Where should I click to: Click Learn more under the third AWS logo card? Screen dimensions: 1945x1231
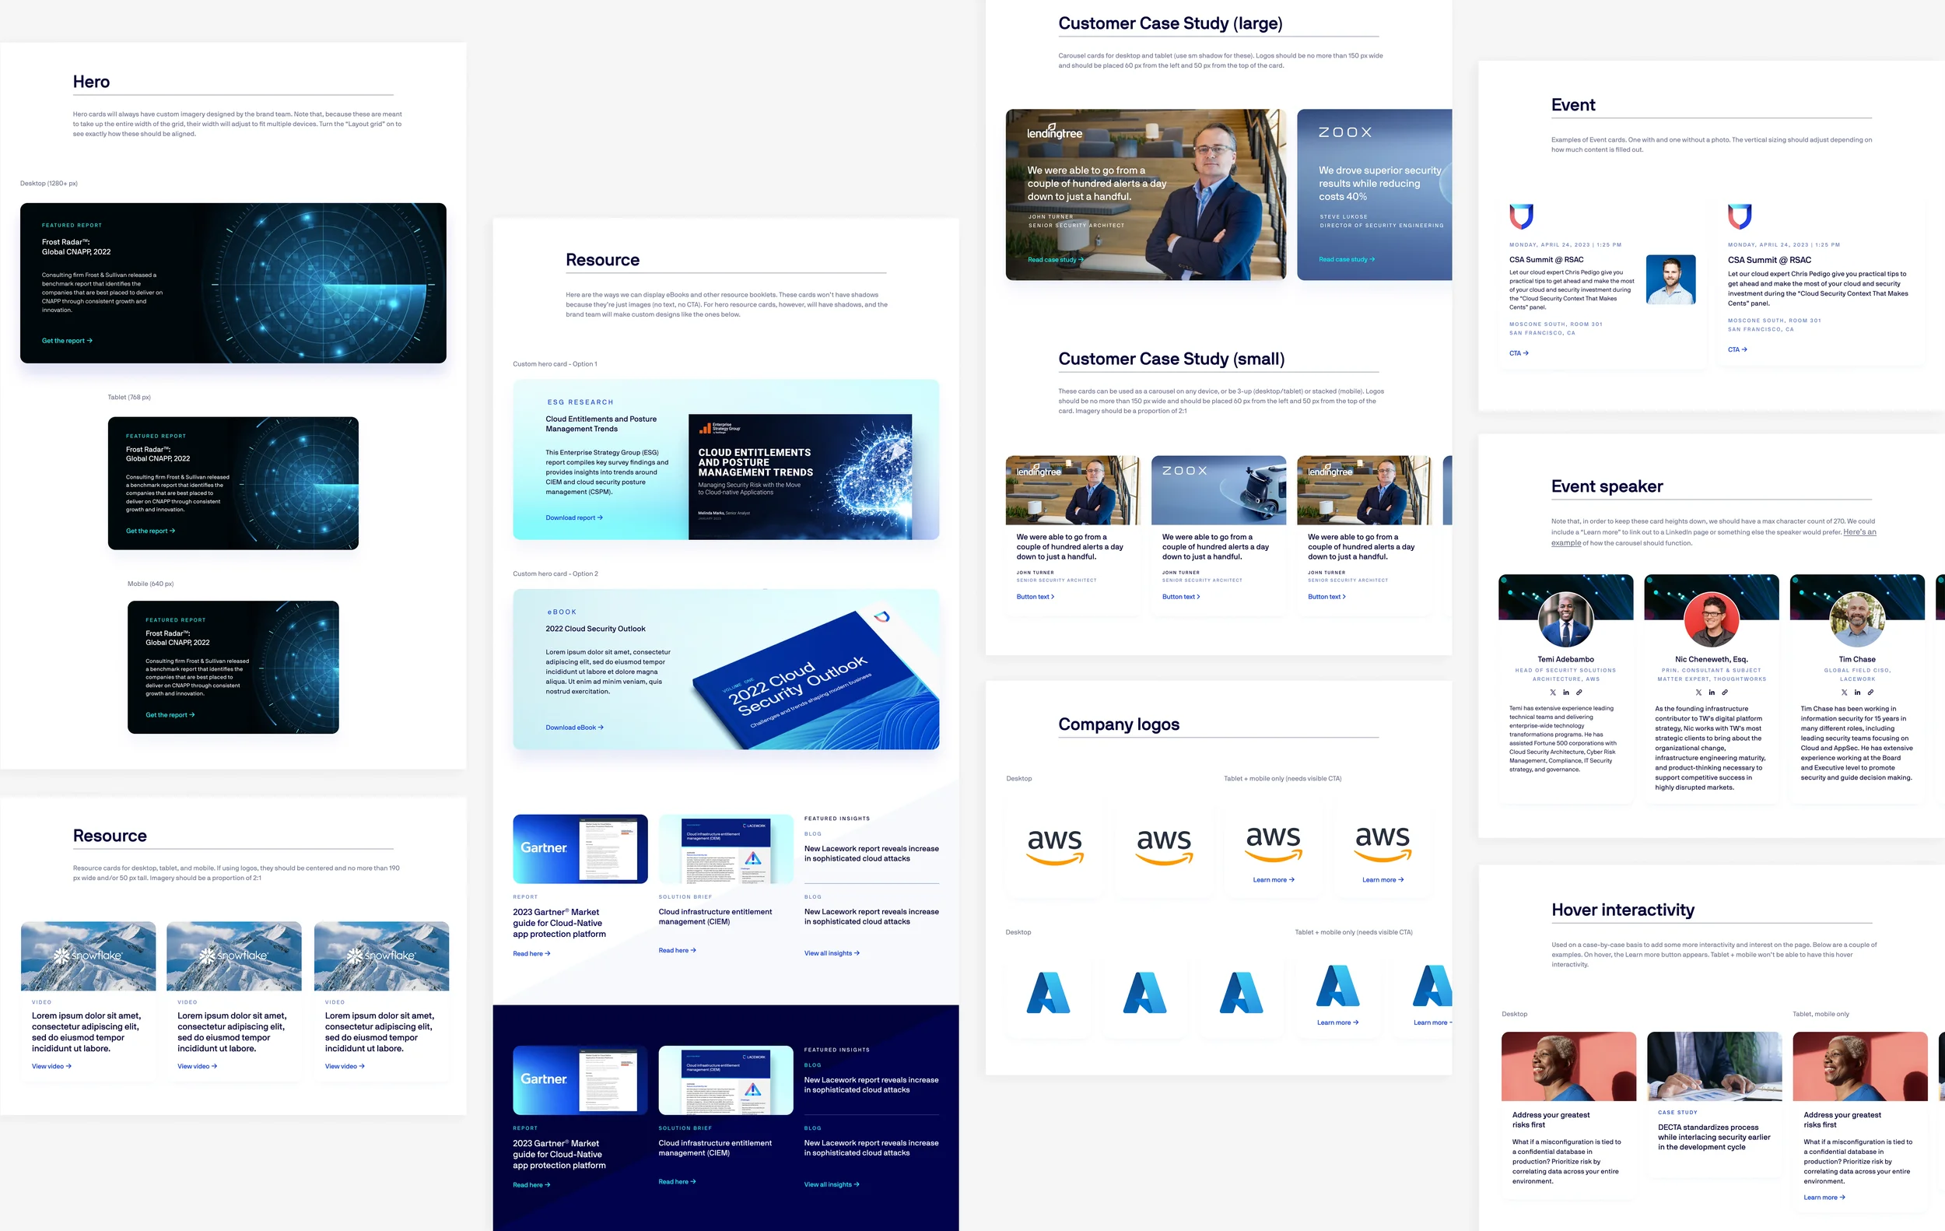(x=1273, y=879)
